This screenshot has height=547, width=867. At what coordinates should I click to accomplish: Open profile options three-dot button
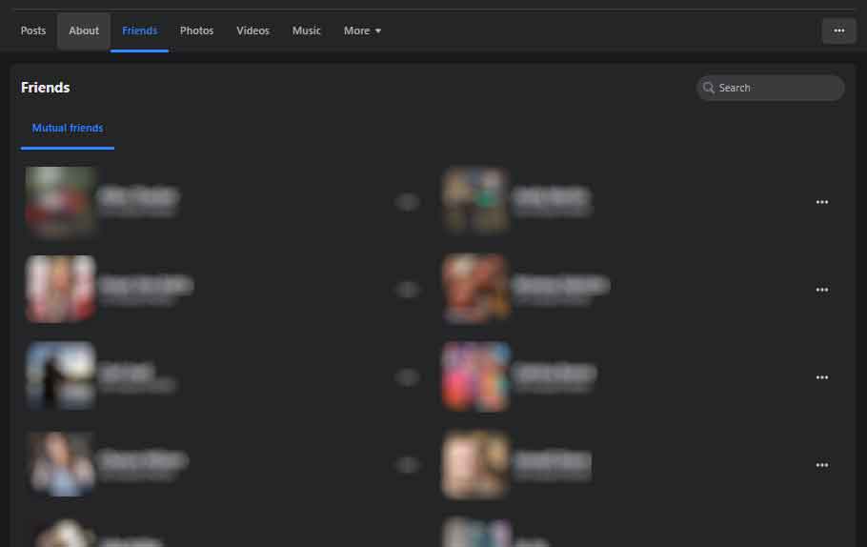coord(838,31)
